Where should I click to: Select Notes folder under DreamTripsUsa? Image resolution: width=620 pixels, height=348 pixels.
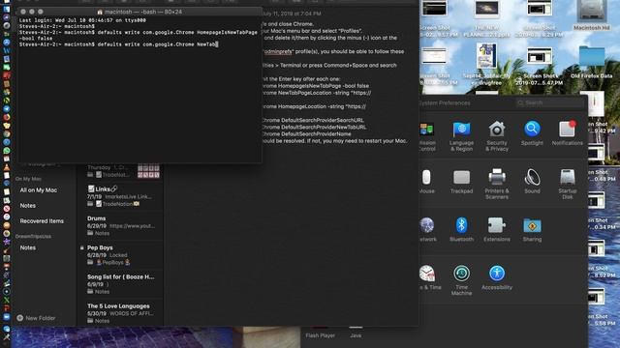point(28,247)
